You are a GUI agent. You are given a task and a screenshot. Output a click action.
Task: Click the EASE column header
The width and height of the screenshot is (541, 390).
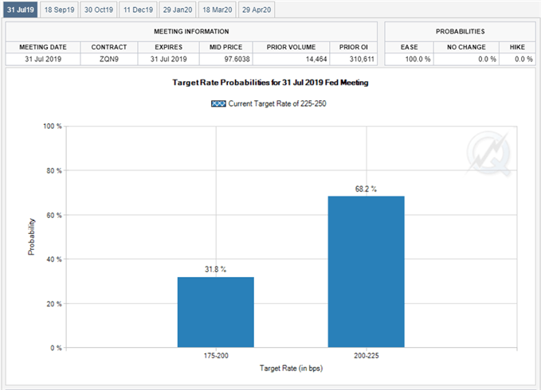410,47
